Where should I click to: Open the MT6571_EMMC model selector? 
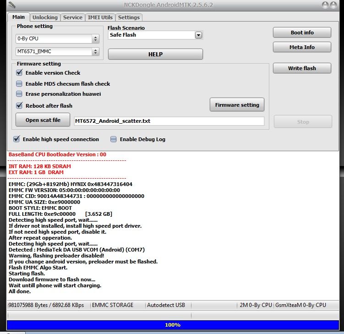(57, 52)
